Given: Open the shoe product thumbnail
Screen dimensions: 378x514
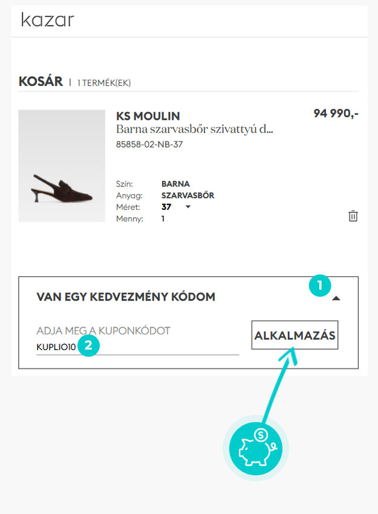Looking at the screenshot, I should click(x=62, y=166).
